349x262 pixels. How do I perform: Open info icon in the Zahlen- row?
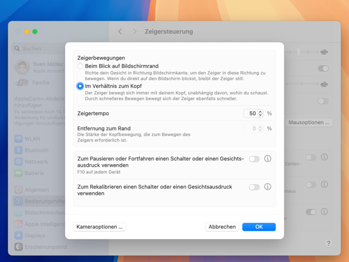[x=324, y=157]
